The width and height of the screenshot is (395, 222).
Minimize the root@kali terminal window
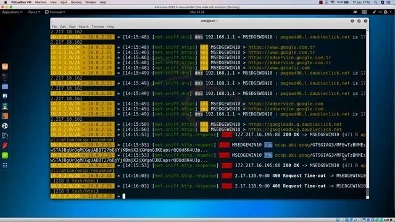pyautogui.click(x=352, y=21)
